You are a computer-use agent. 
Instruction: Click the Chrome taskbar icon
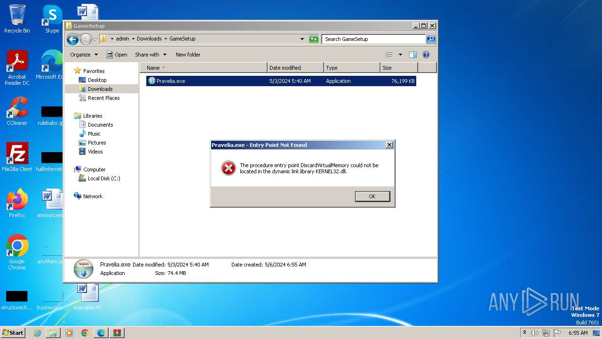point(85,333)
